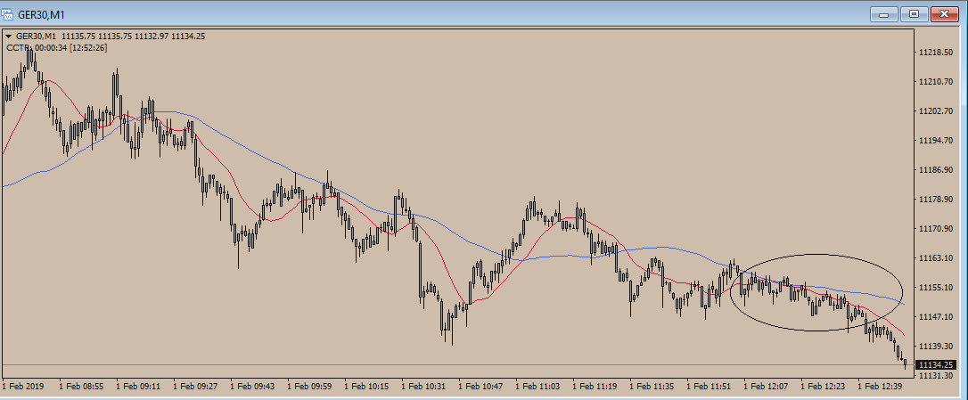
Task: Click the 1 Feb 12:39 time label
Action: [x=881, y=387]
